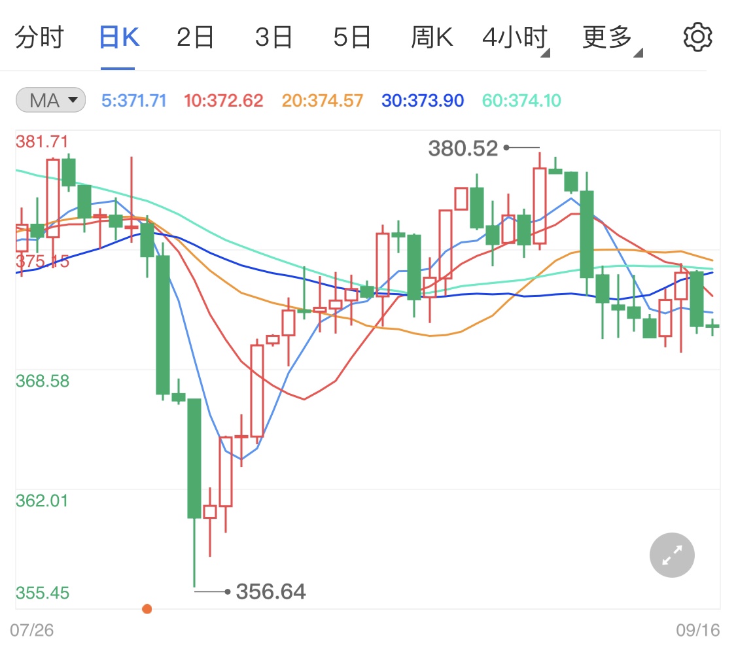The image size is (736, 649).
Task: Switch to the 5日 tab
Action: [352, 37]
